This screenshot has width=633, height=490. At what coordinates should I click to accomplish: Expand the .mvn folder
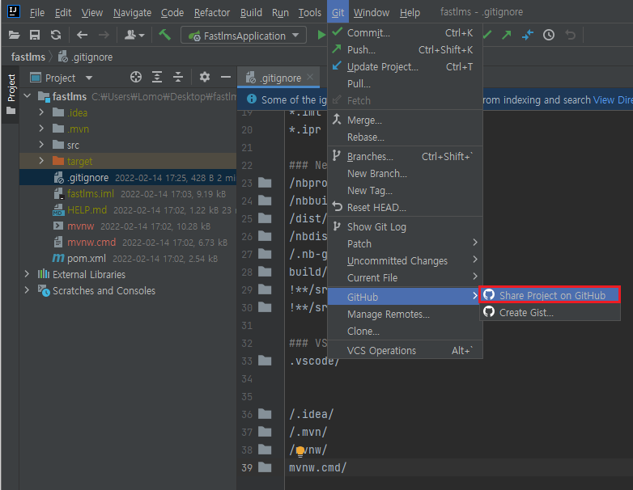tap(41, 129)
